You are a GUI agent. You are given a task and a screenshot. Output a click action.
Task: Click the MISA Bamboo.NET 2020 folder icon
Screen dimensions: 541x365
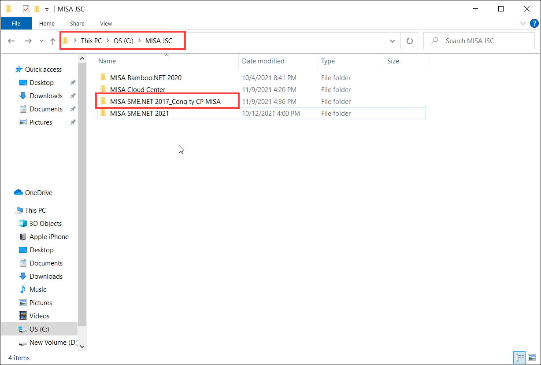pyautogui.click(x=103, y=77)
